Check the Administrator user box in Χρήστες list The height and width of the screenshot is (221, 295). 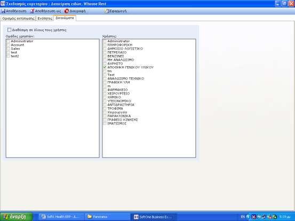(x=105, y=41)
